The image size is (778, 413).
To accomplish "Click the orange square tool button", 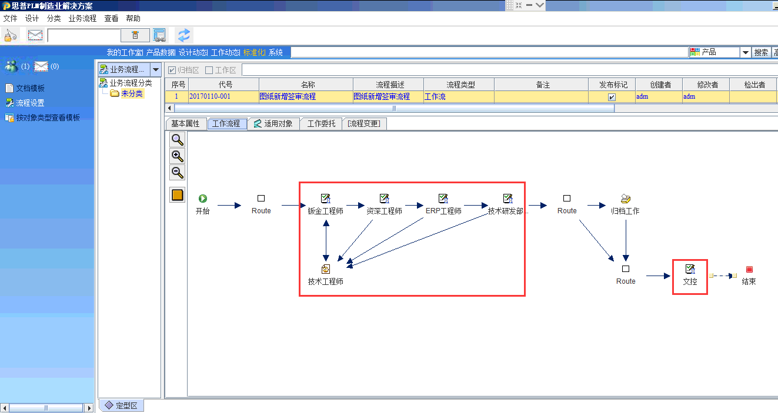I will [x=177, y=194].
